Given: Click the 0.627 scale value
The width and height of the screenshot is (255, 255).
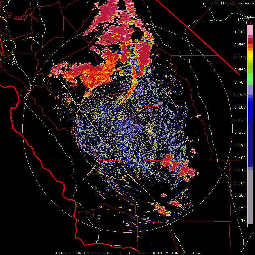Looking at the screenshot, I should pos(240,120).
